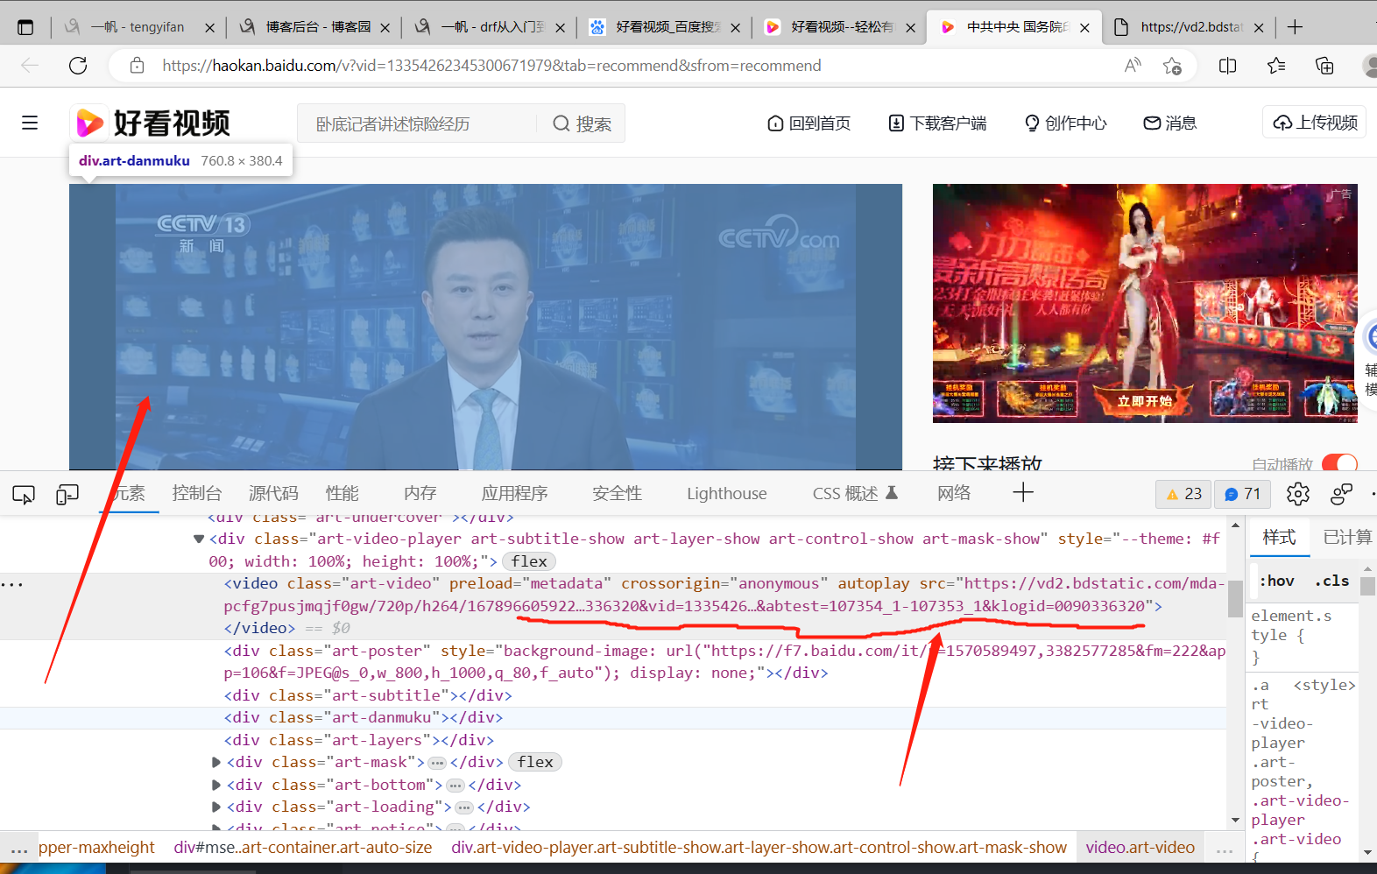Click 下载客户端 download client link
This screenshot has width=1377, height=874.
pos(937,123)
